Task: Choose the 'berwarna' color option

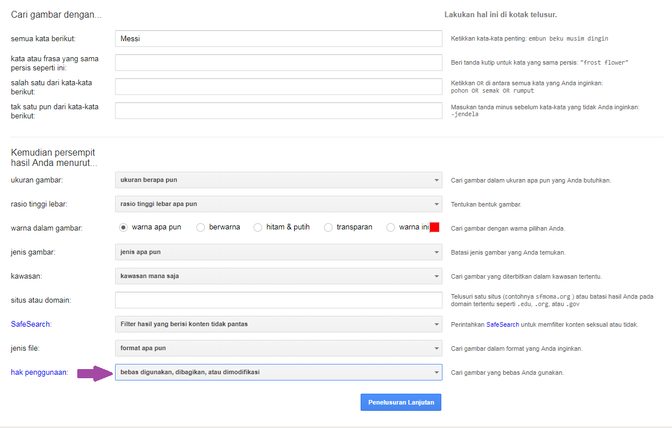Action: tap(200, 227)
